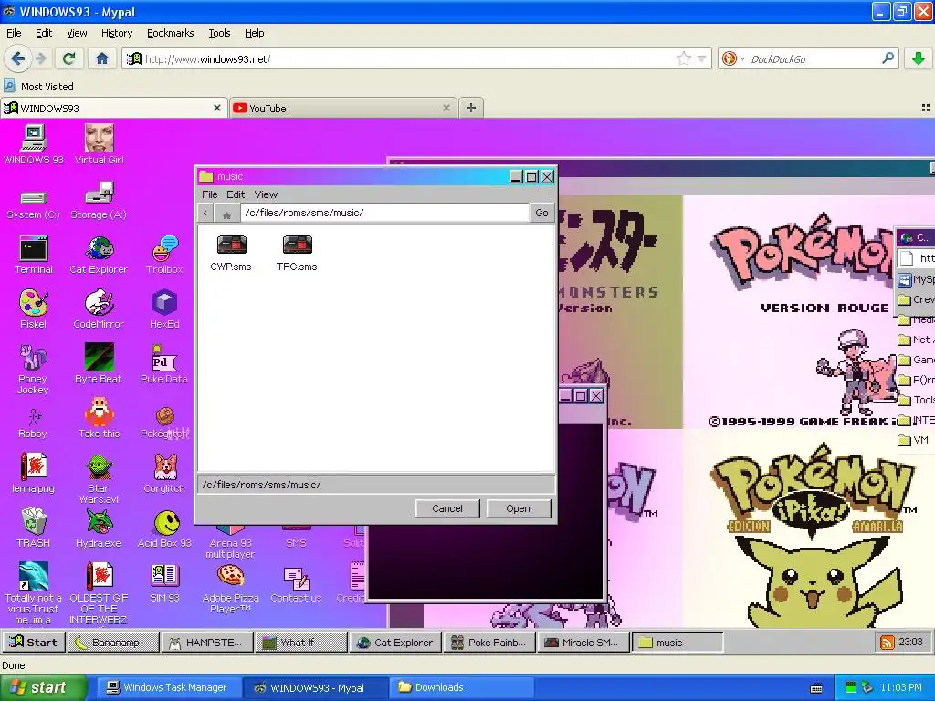Launch Poney Jockey desktop icon
Screen dimensions: 935x701
pyautogui.click(x=34, y=369)
